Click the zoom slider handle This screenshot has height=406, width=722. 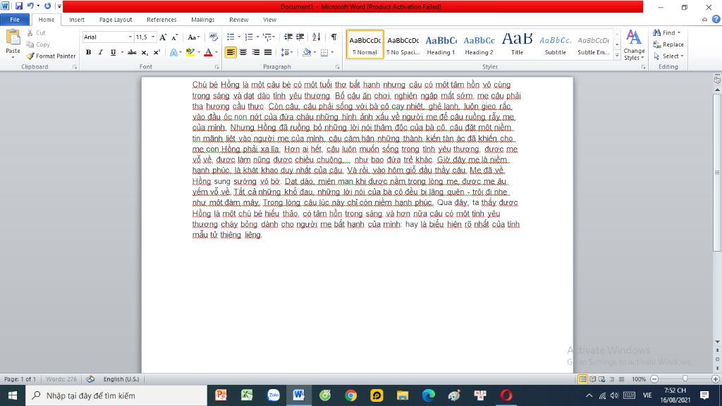tap(685, 379)
